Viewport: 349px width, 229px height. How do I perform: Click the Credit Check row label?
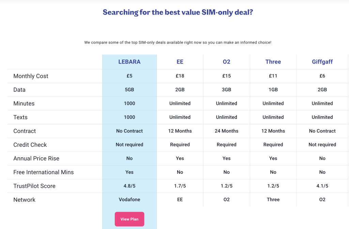tap(30, 145)
